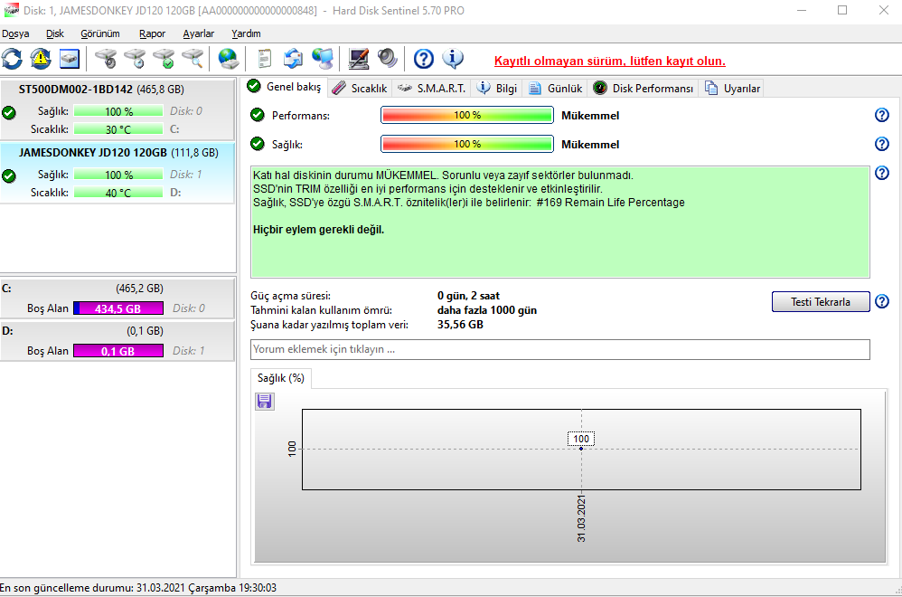Click the disk with magnifying glass icon

193,59
